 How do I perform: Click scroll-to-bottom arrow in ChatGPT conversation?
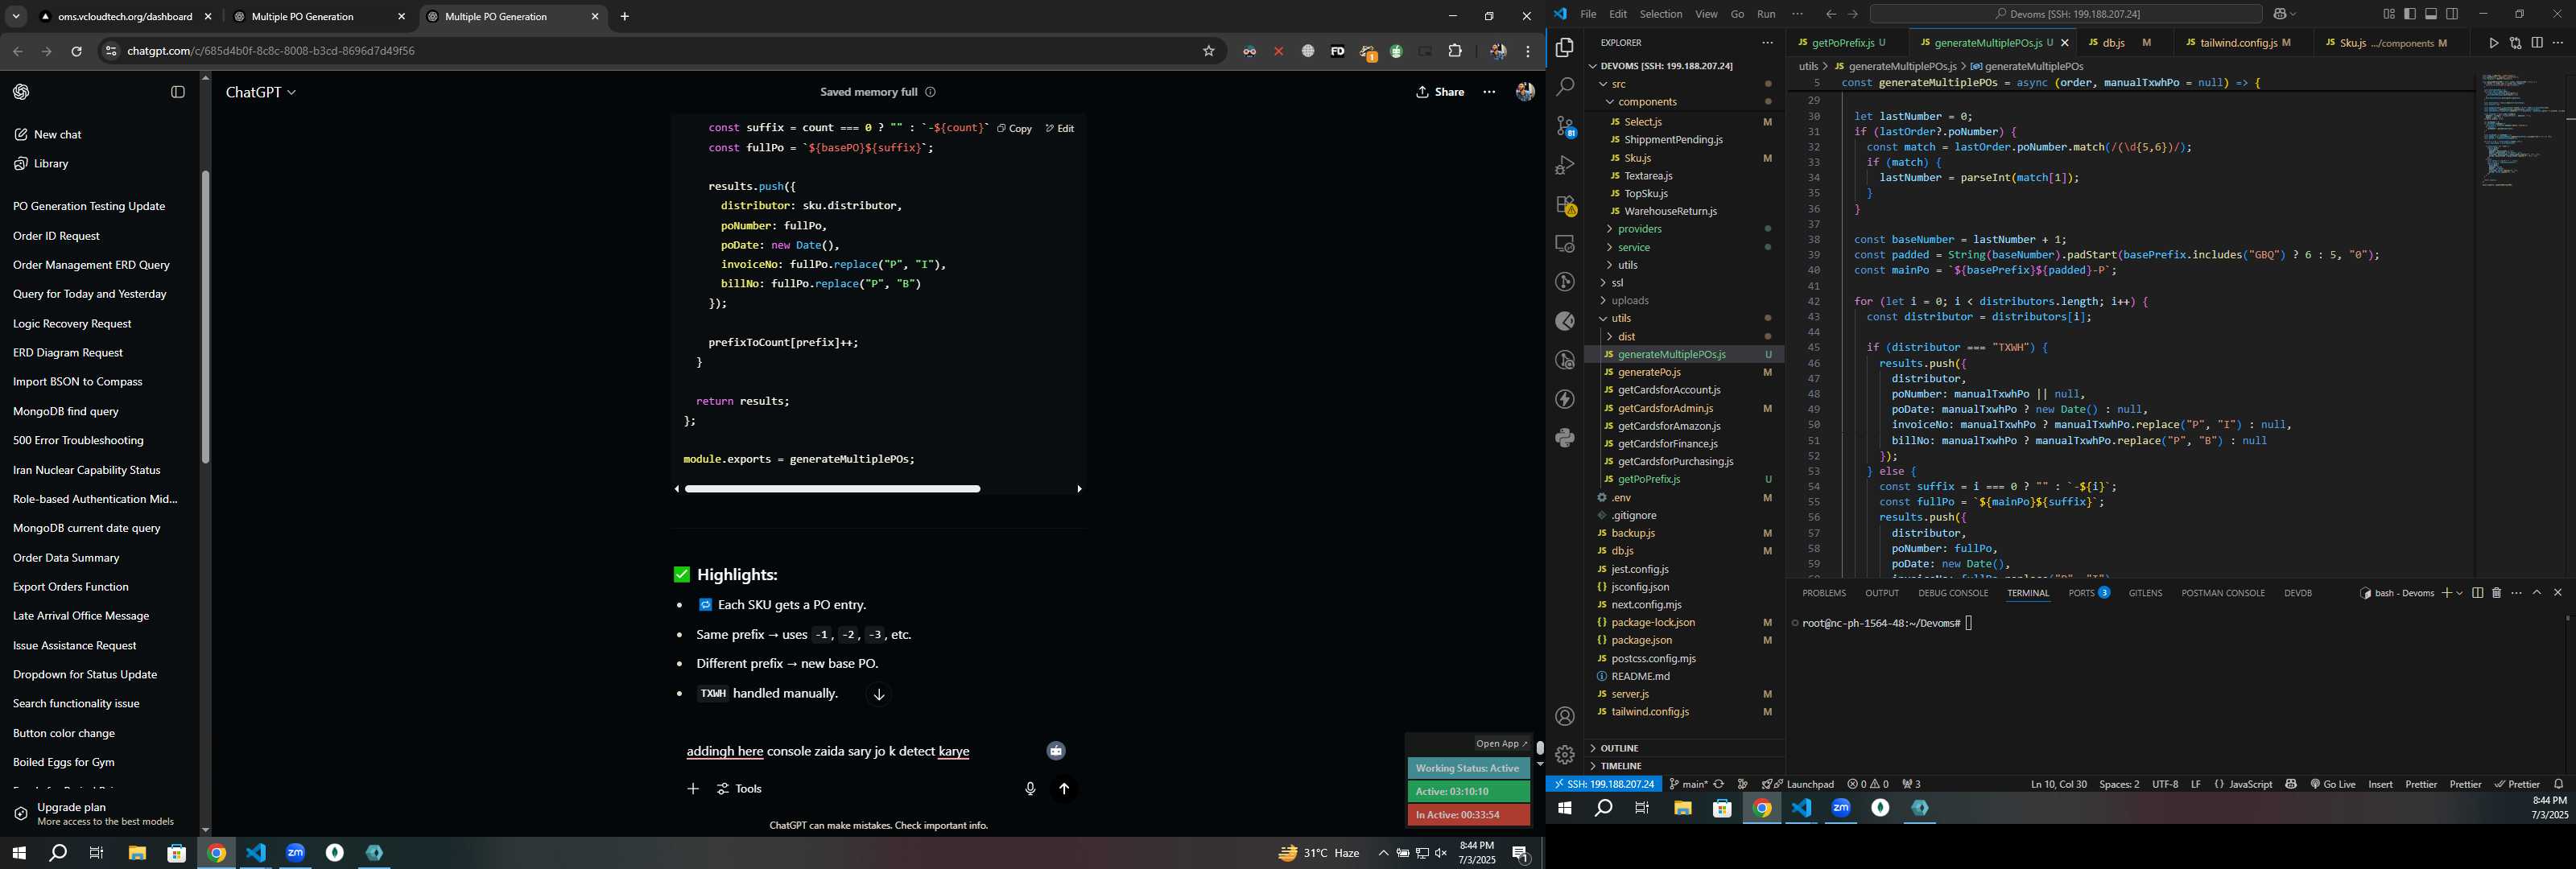(x=879, y=694)
